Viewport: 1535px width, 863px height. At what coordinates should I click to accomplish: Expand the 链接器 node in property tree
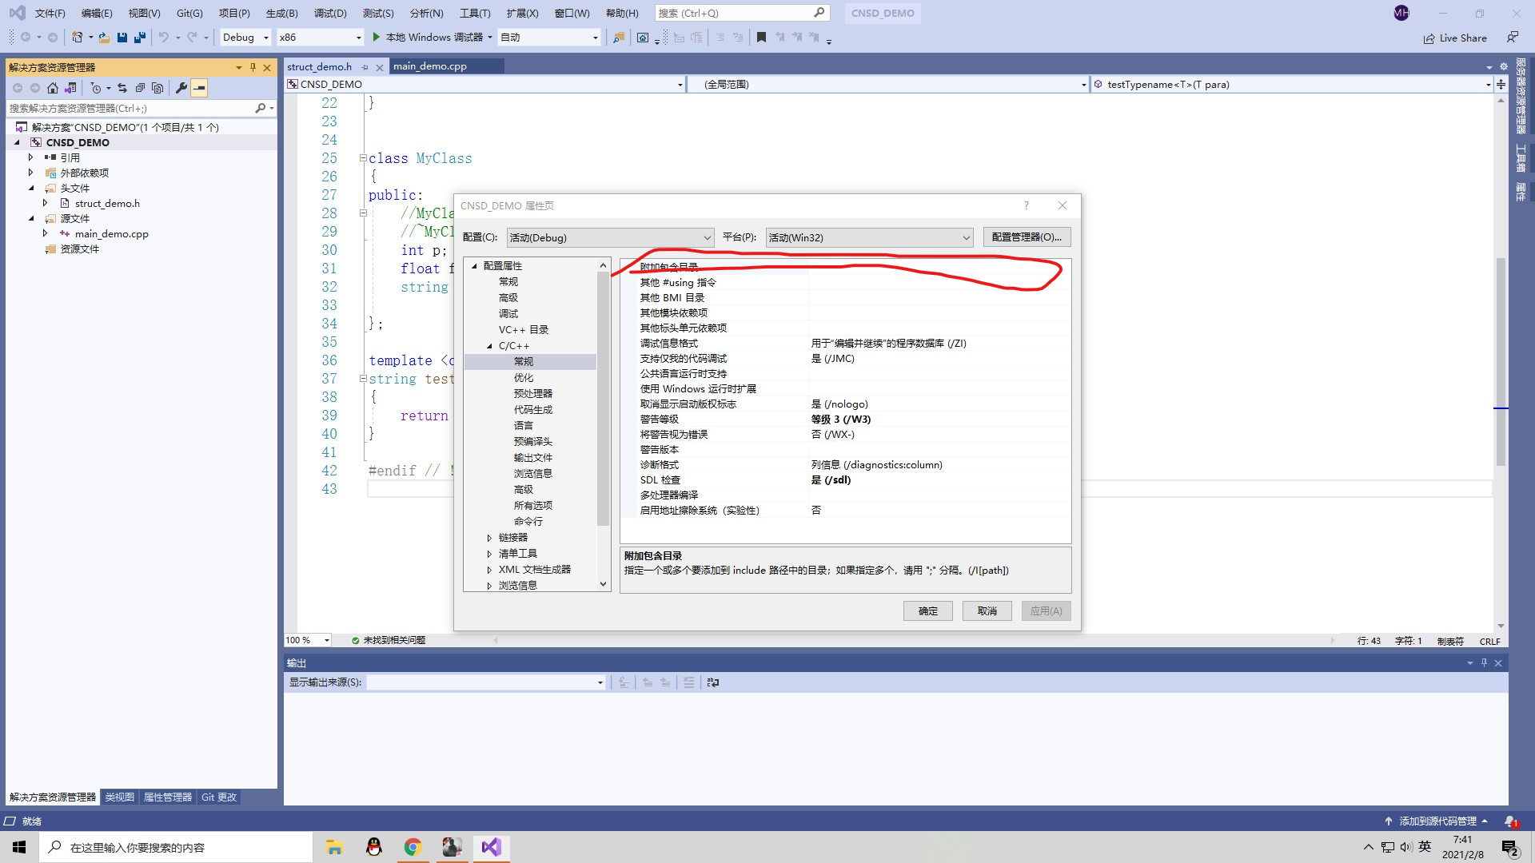point(489,538)
